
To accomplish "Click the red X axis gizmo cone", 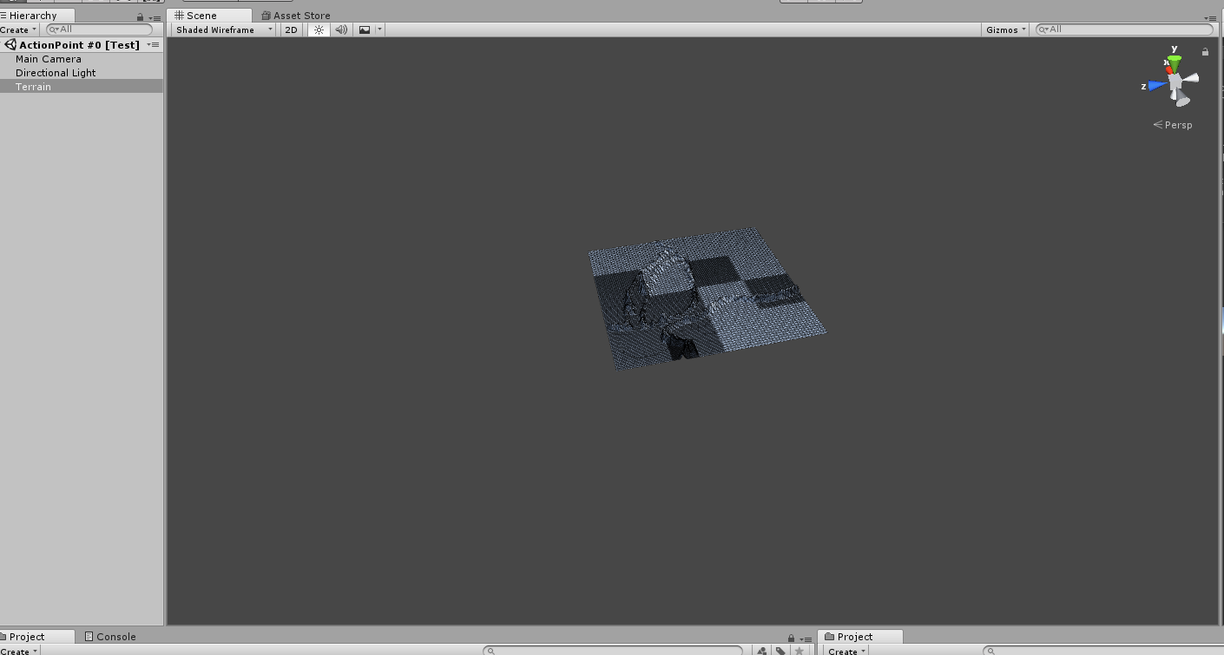I will (x=1168, y=69).
